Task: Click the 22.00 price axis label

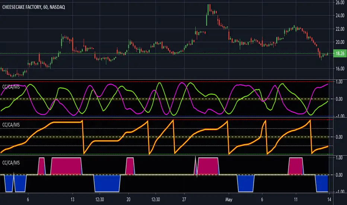Action: (x=340, y=29)
